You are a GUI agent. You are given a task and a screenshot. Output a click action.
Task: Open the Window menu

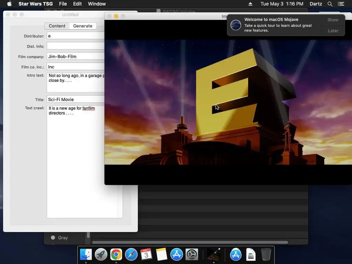tap(97, 4)
